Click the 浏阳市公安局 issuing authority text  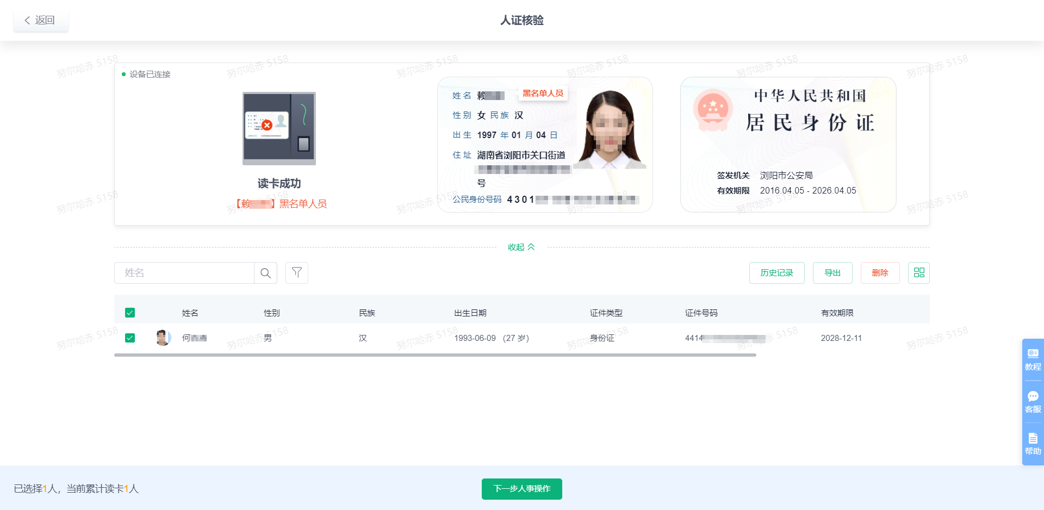(786, 175)
